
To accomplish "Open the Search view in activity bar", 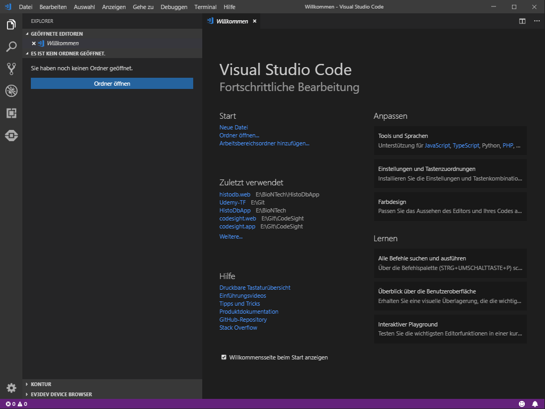I will [x=11, y=47].
